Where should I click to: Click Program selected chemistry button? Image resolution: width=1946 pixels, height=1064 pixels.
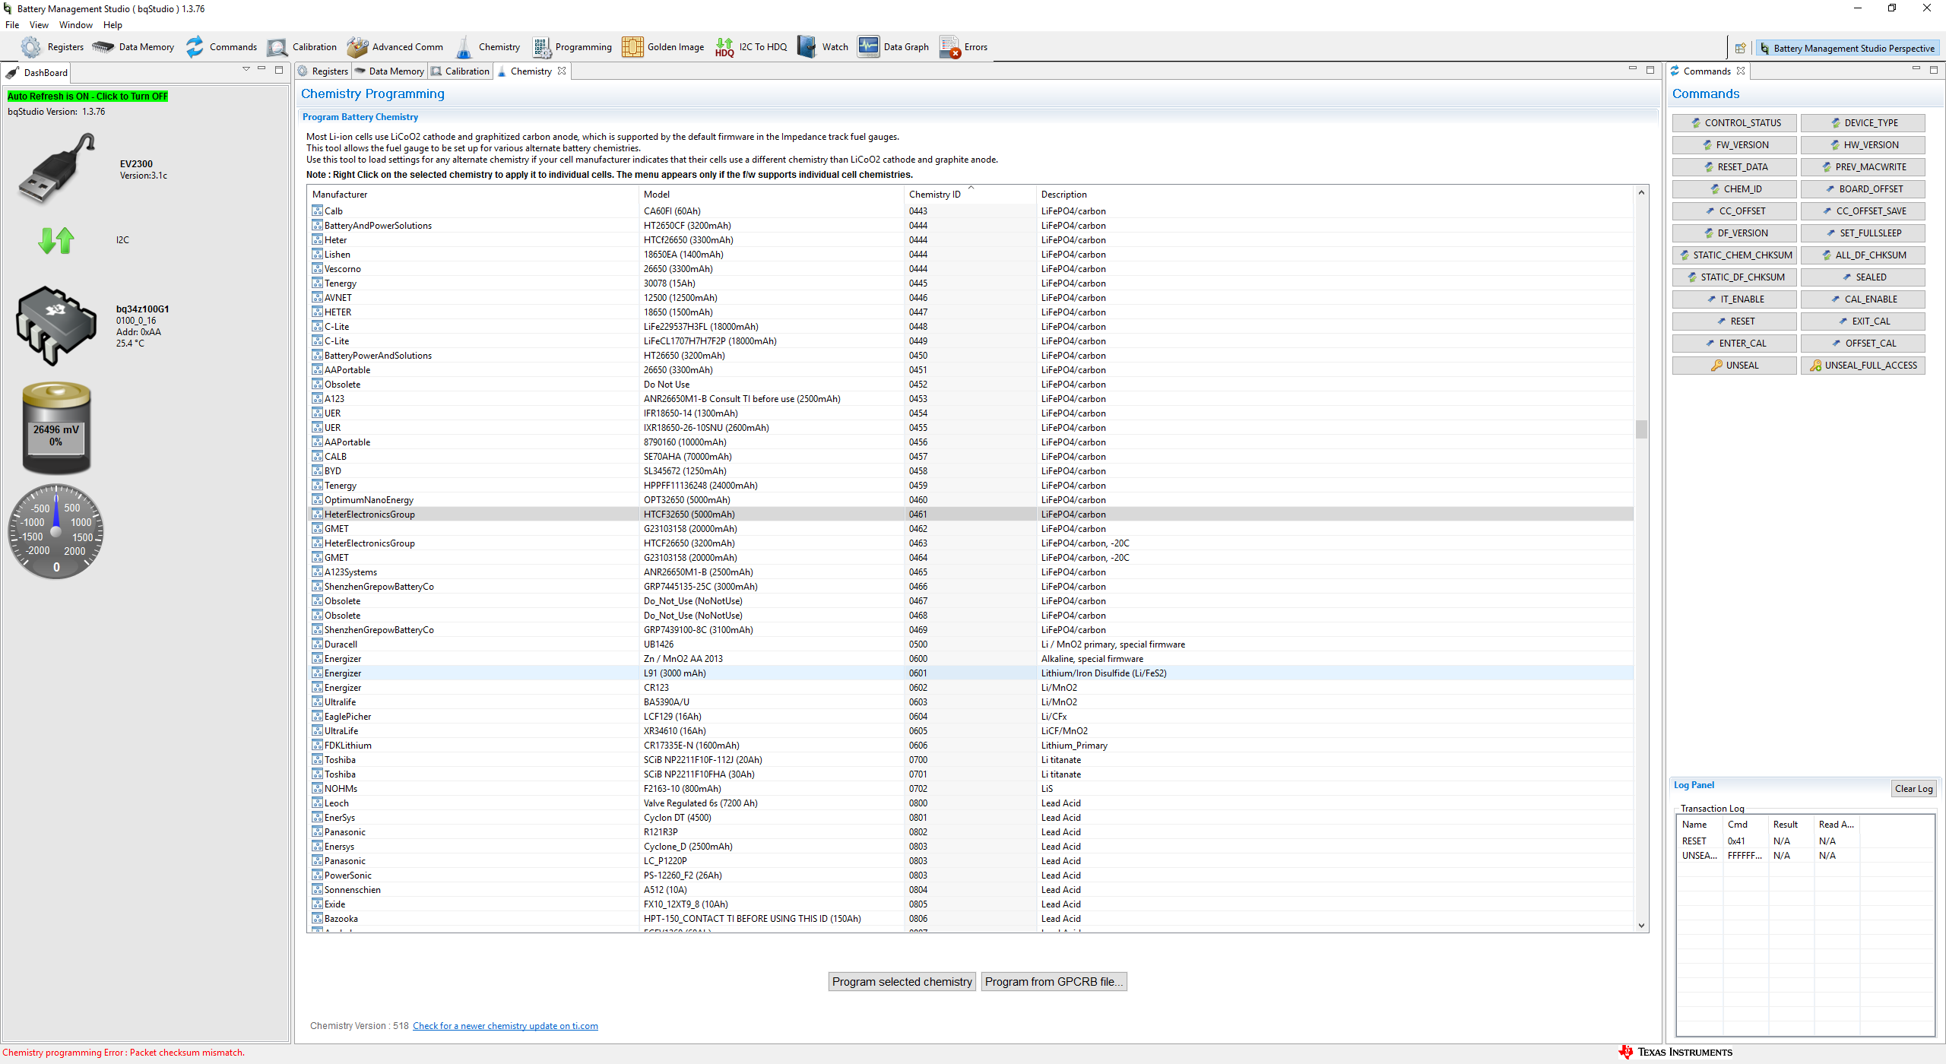pyautogui.click(x=902, y=982)
